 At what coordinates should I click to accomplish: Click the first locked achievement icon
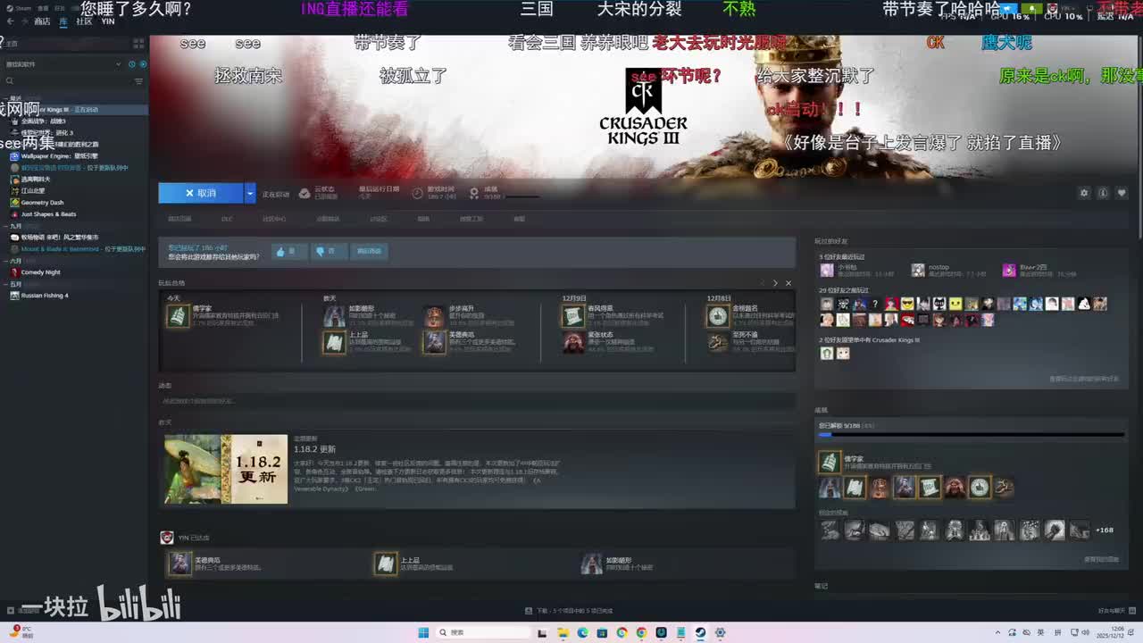tap(830, 530)
